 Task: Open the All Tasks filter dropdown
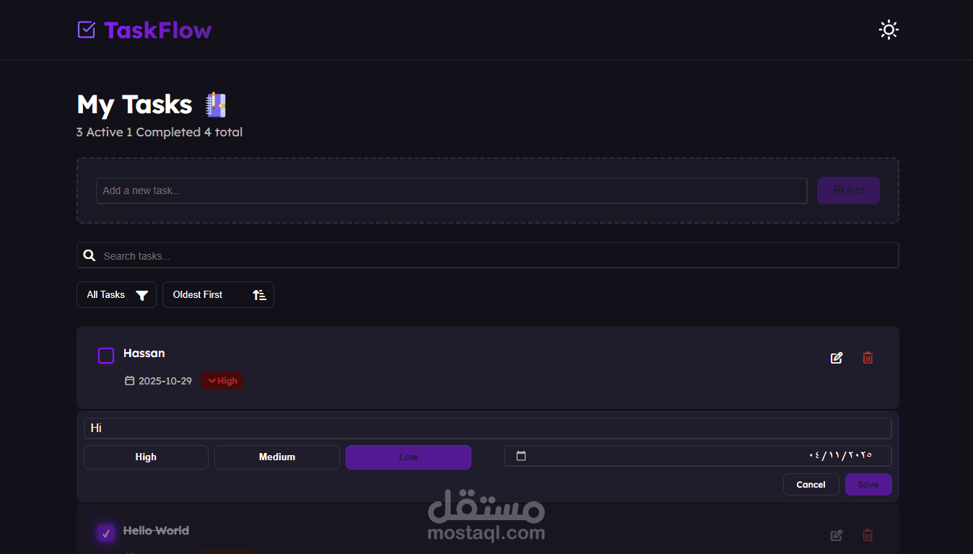point(116,294)
